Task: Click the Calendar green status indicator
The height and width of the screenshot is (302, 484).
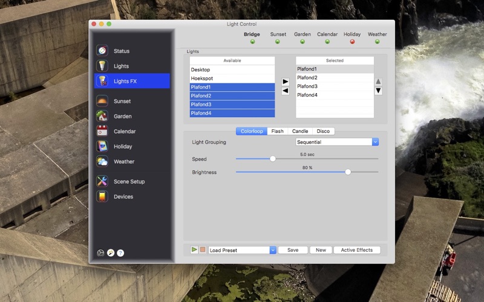Action: click(x=327, y=42)
